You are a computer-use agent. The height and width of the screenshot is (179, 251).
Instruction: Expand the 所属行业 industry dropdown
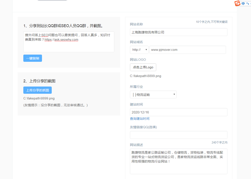tap(153, 95)
